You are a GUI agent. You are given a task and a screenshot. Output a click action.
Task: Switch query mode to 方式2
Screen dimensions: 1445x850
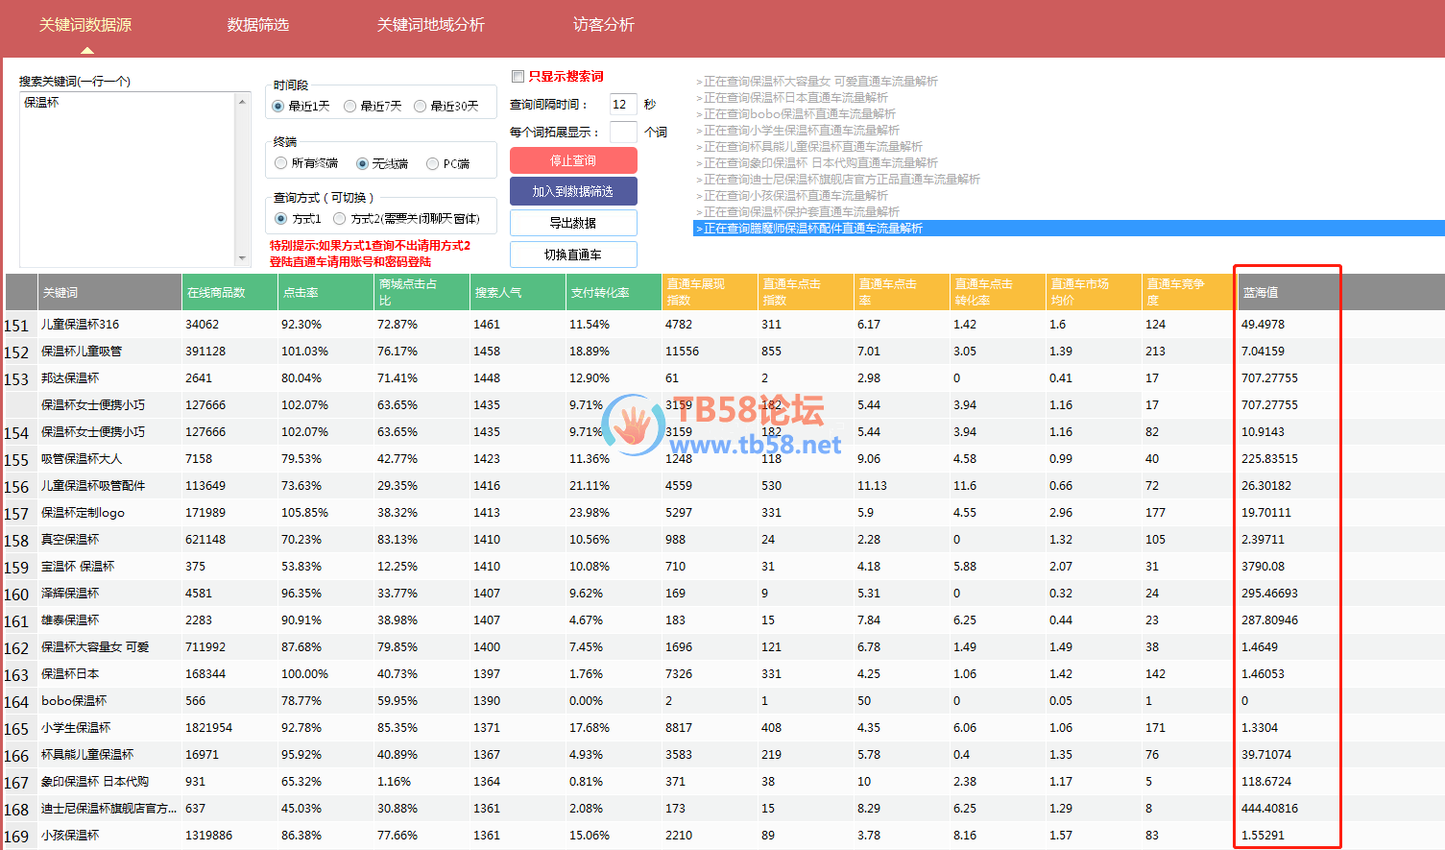tap(340, 219)
